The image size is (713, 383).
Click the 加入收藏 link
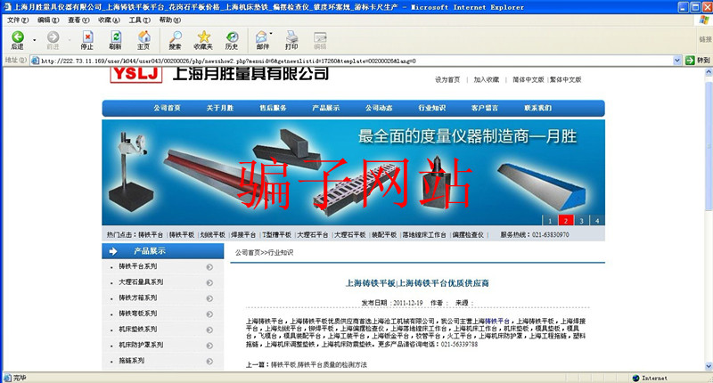[x=487, y=79]
